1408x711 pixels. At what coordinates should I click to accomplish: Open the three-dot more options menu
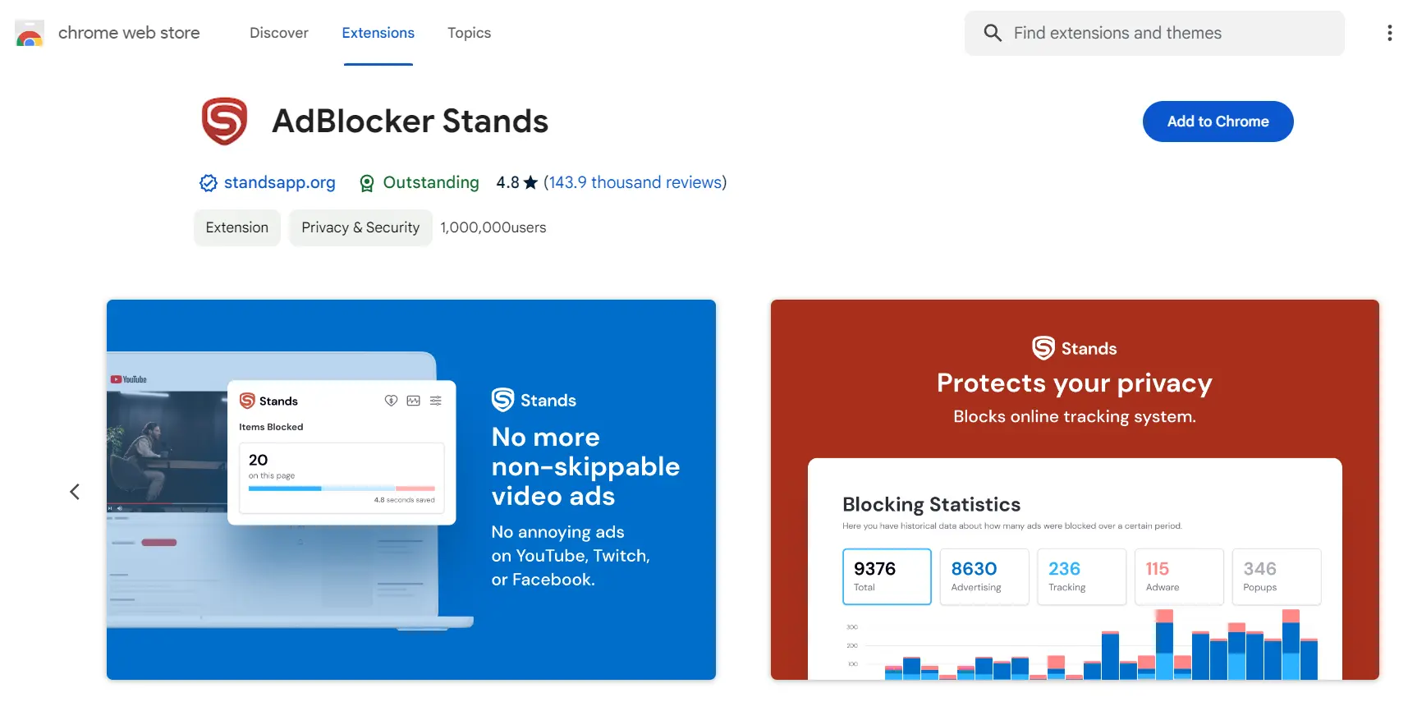point(1389,33)
